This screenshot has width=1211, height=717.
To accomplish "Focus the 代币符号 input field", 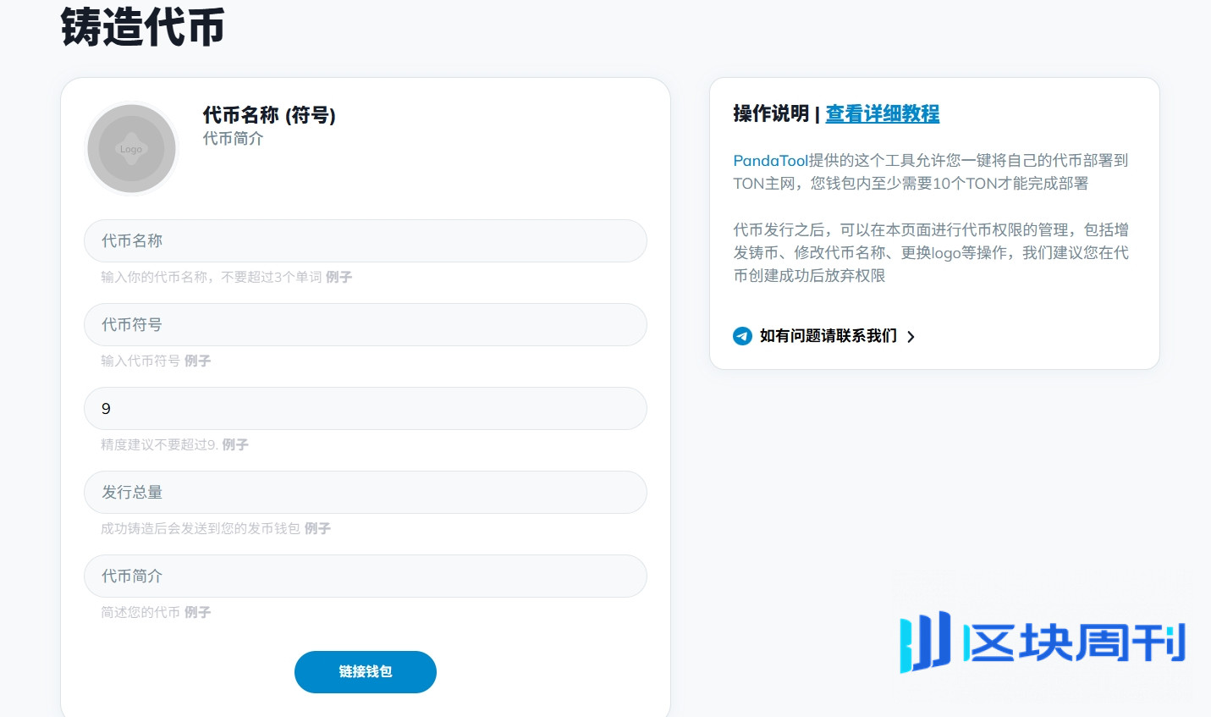I will 366,325.
